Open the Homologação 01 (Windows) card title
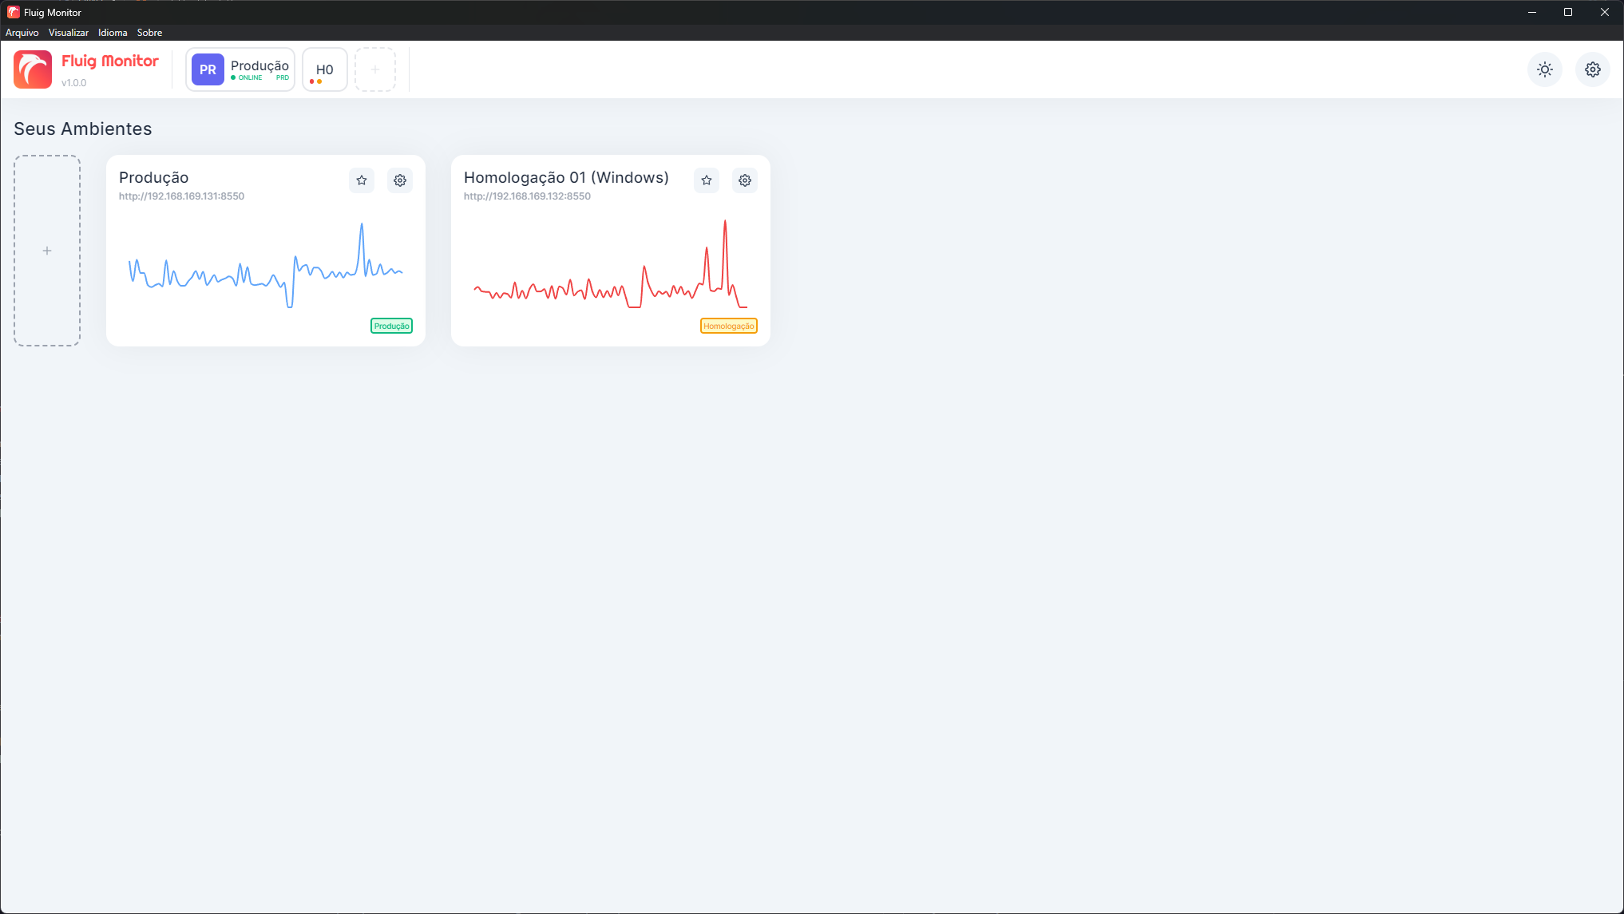This screenshot has width=1624, height=914. coord(566,177)
